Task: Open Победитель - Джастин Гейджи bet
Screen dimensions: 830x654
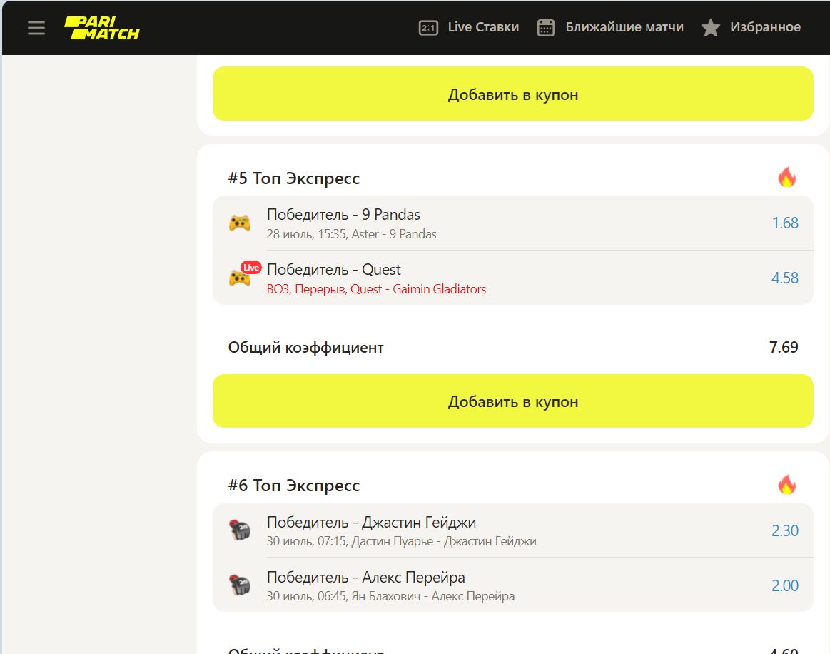Action: point(371,522)
